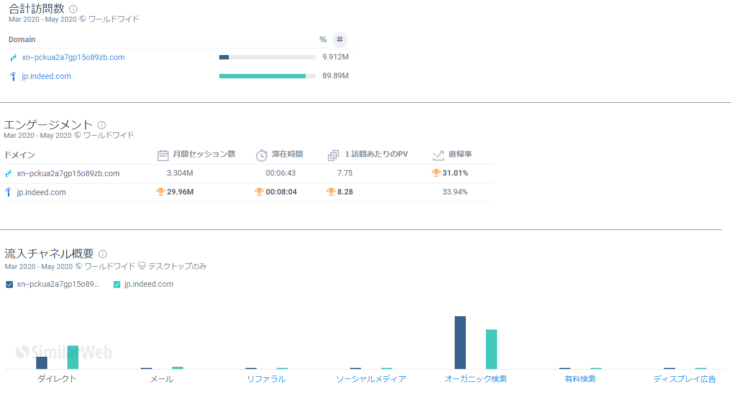Image resolution: width=748 pixels, height=414 pixels.
Task: Open jp.indeed.com link in total visits table
Action: click(x=46, y=76)
